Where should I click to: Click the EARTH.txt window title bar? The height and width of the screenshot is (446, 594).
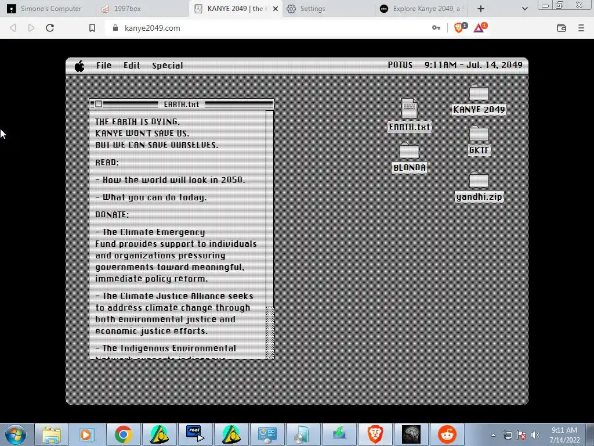(182, 105)
